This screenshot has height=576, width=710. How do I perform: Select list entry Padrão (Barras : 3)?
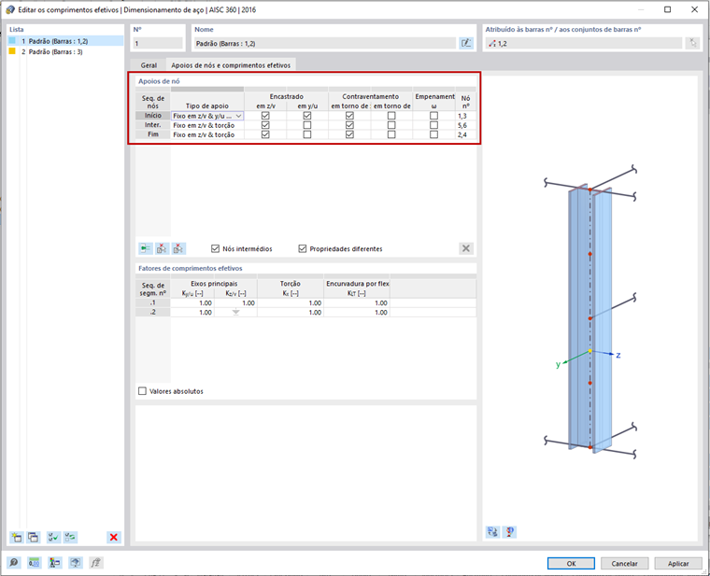(x=65, y=52)
